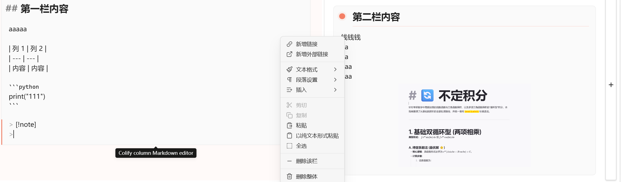Choose 新增外部链接 from context menu
Viewport: 621px width, 182px height.
click(312, 54)
